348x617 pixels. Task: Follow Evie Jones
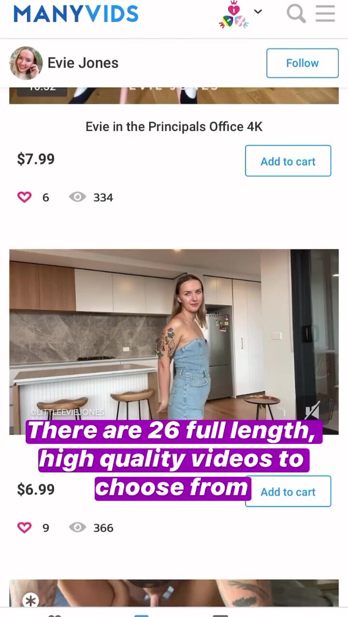(303, 63)
